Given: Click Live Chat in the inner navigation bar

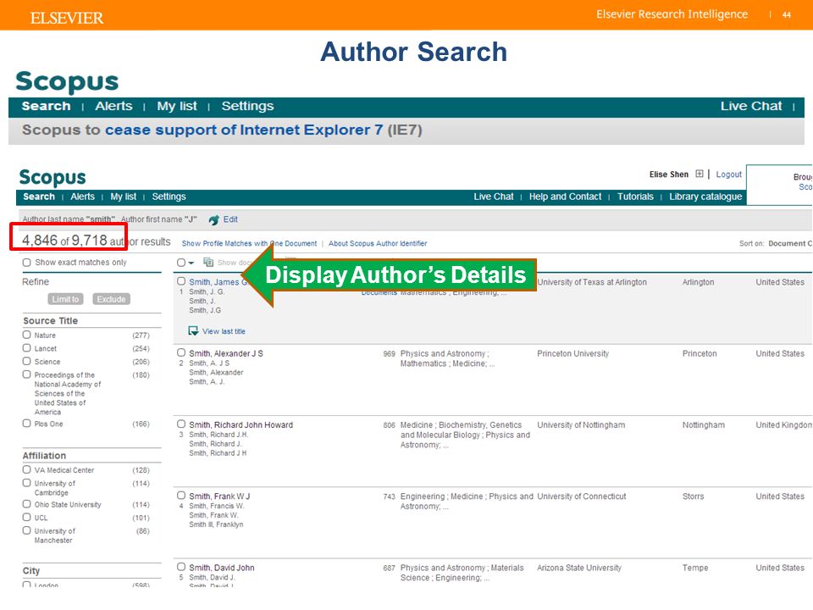Looking at the screenshot, I should coord(493,197).
